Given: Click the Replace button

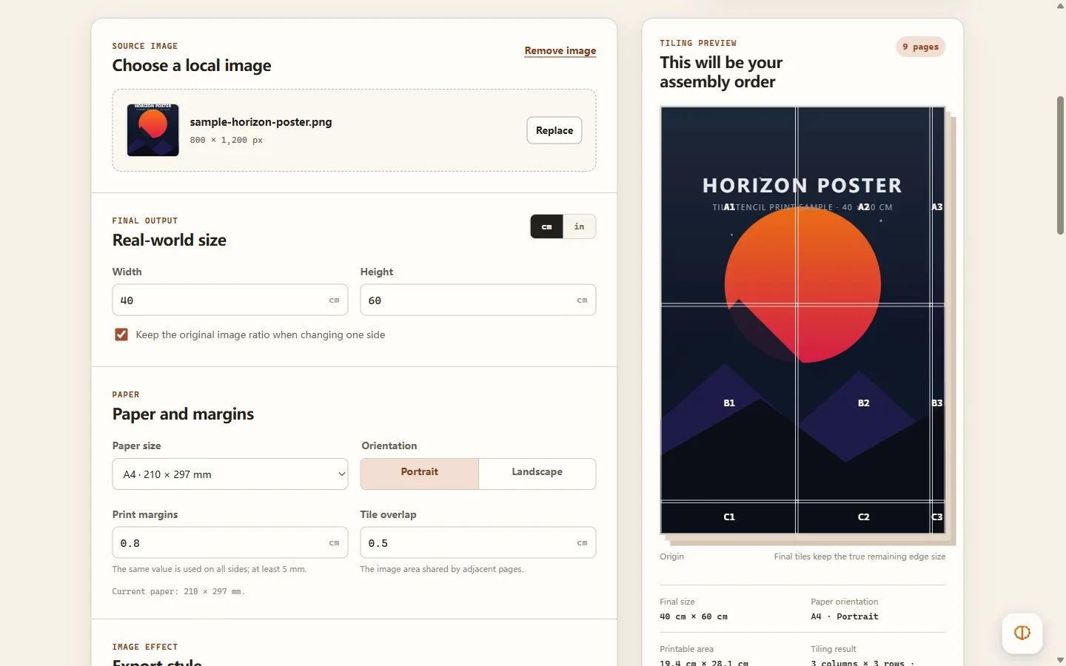Looking at the screenshot, I should 554,130.
